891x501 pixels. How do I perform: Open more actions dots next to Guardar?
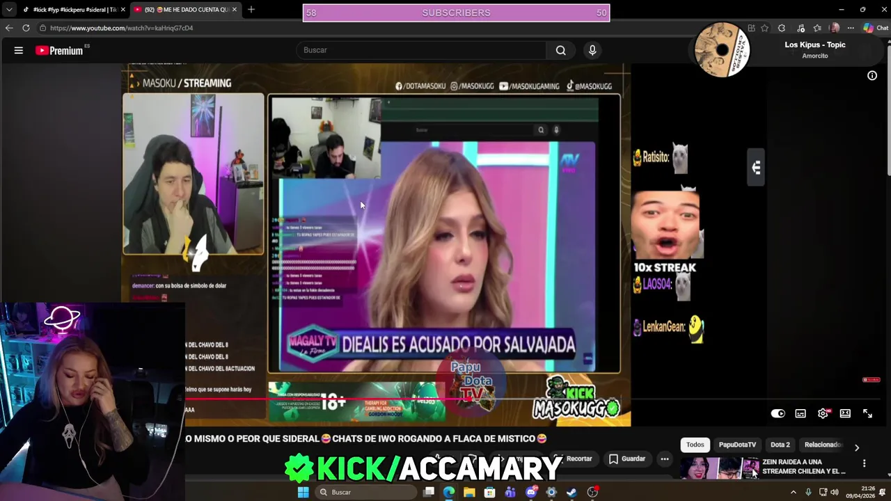tap(665, 459)
